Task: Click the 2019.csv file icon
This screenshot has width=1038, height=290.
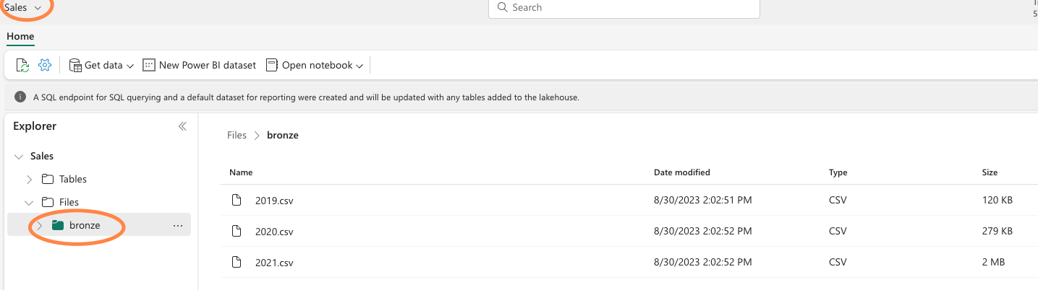Action: tap(236, 200)
